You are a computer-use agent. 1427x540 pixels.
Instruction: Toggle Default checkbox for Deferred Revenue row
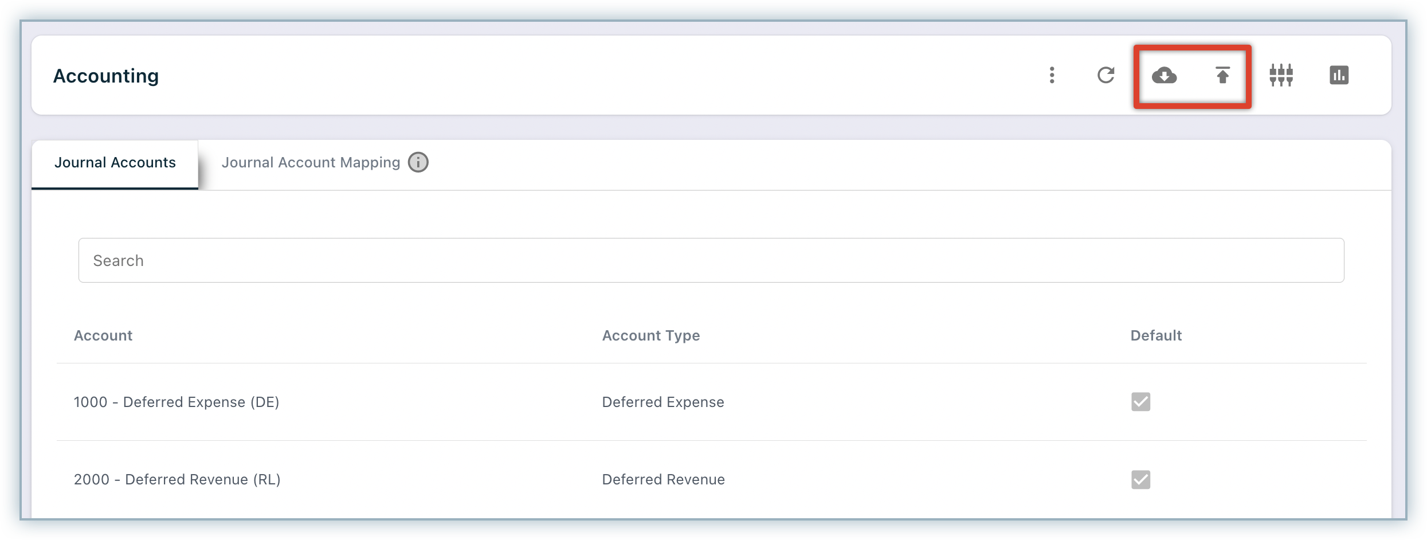click(1140, 479)
